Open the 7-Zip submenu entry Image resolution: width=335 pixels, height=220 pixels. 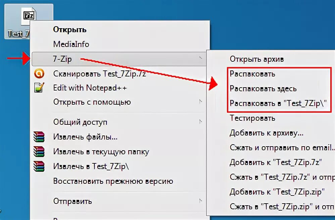coord(119,59)
